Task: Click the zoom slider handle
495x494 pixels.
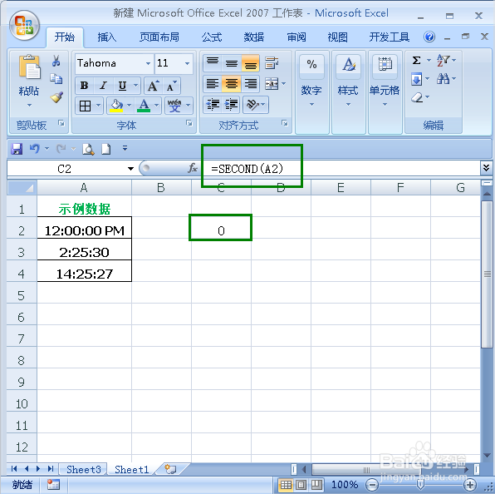Action: pos(420,485)
